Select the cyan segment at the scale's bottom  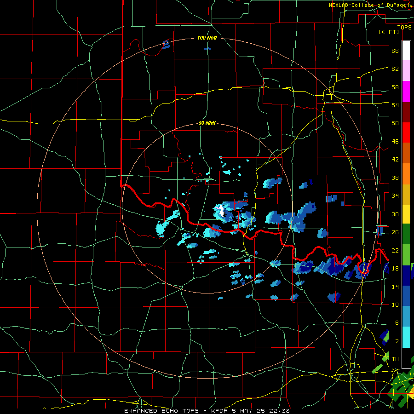406,337
